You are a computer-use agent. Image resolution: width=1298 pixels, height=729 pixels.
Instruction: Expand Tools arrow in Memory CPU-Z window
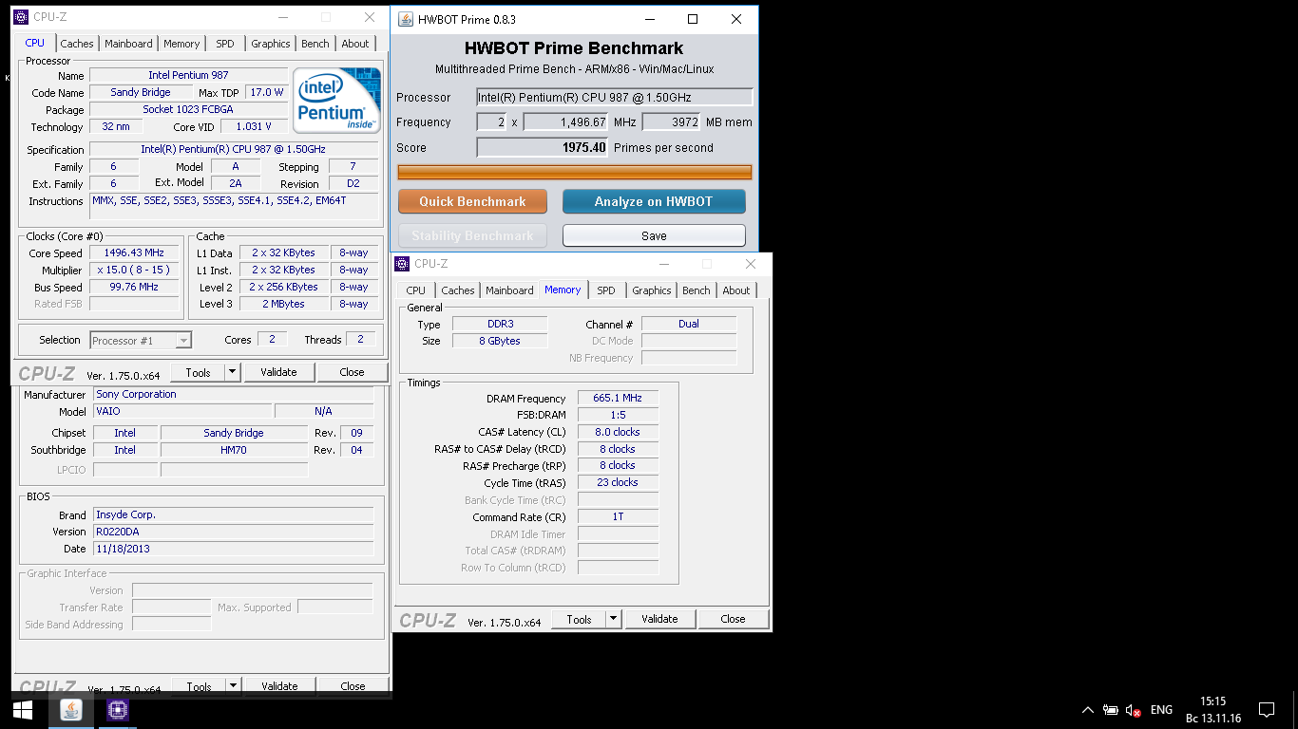click(614, 619)
